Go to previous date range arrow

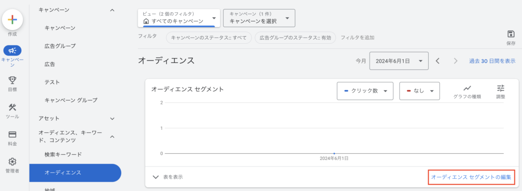click(x=438, y=61)
